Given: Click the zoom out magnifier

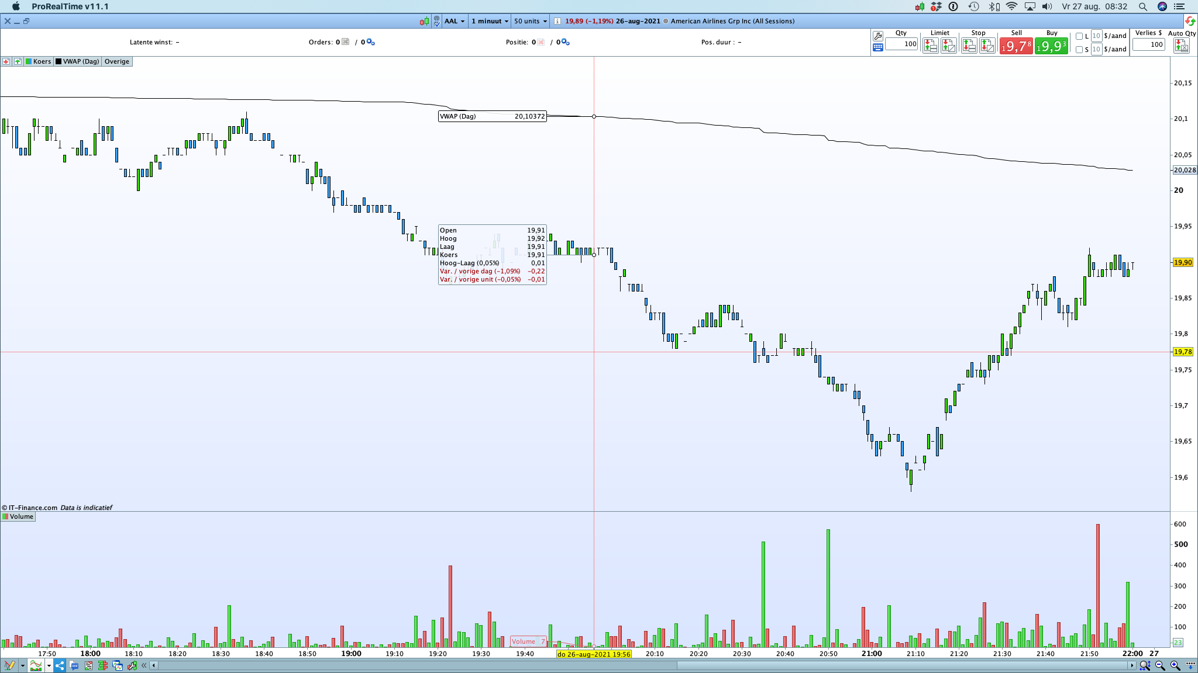Looking at the screenshot, I should 1160,665.
